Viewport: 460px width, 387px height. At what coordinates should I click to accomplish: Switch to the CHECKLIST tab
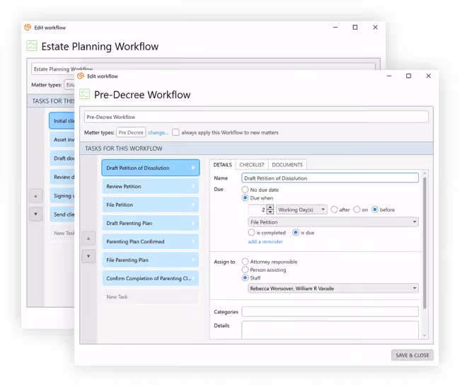[x=252, y=165]
